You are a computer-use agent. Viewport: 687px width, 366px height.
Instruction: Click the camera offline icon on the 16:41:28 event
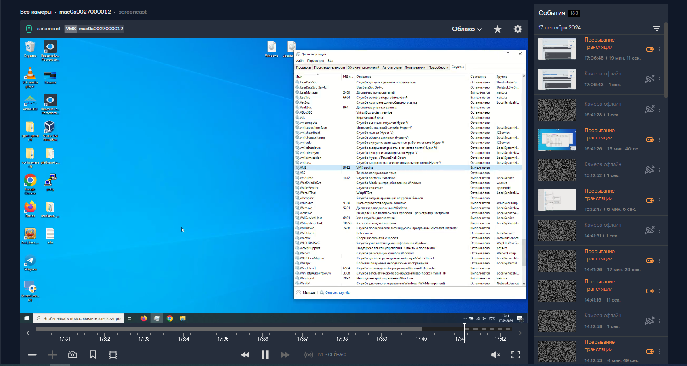[650, 109]
